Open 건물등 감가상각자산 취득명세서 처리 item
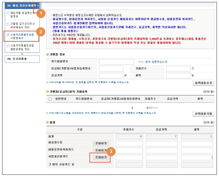Screen dimensions: 219x177 point(23,25)
